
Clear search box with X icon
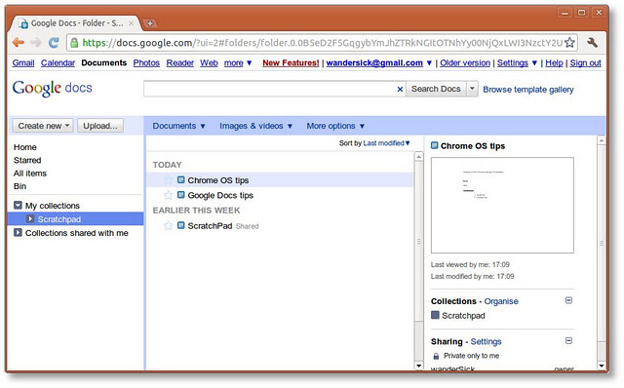[400, 89]
